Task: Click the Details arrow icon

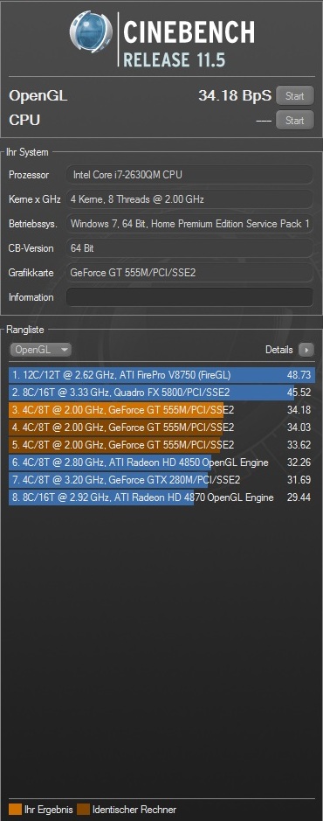Action: tap(306, 350)
